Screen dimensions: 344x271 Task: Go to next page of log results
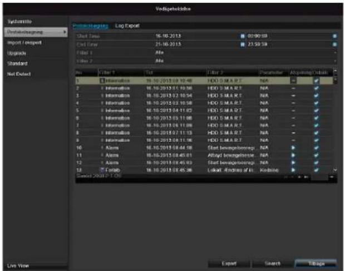[x=299, y=177]
